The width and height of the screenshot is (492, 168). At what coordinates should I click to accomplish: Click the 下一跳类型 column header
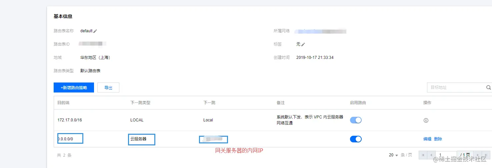pyautogui.click(x=140, y=103)
